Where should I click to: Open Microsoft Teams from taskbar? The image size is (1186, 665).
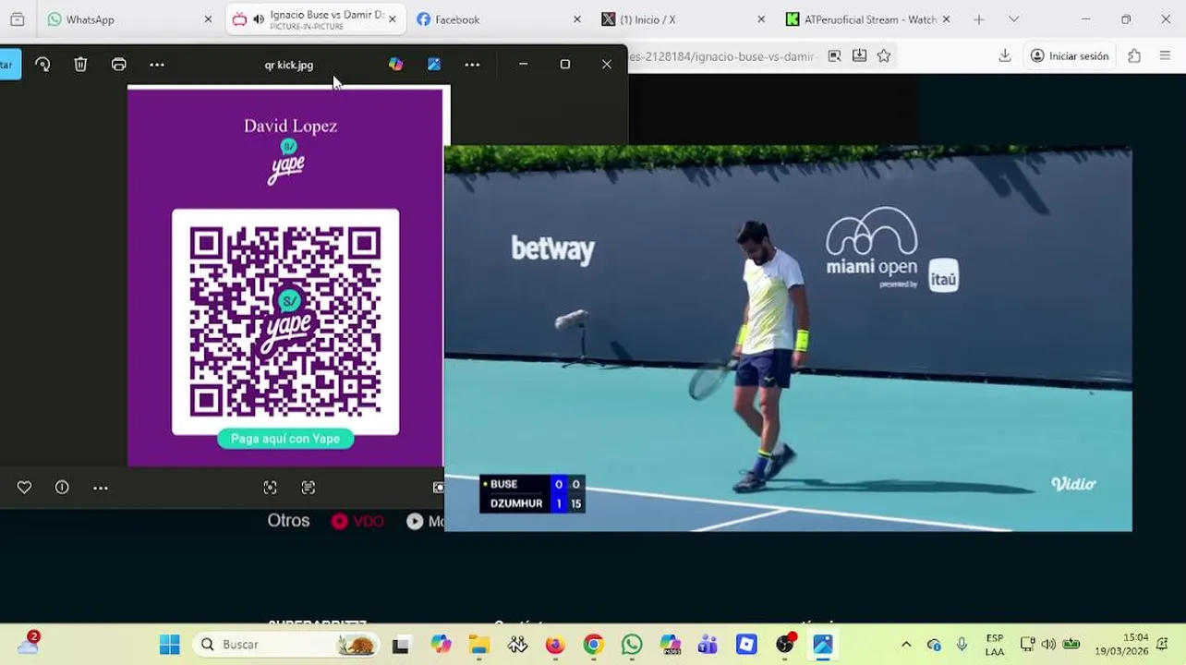click(x=708, y=645)
